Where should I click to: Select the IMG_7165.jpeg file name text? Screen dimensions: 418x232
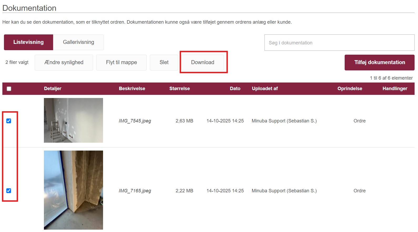pos(135,191)
